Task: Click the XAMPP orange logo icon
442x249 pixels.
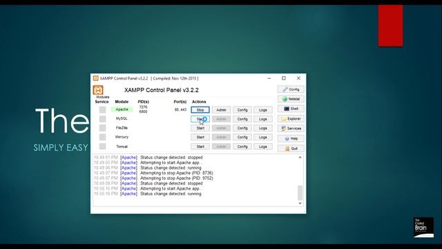Action: [x=98, y=90]
